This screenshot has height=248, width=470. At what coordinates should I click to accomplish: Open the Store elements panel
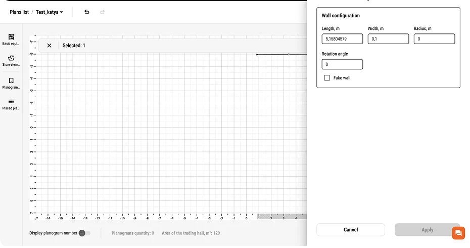11,60
